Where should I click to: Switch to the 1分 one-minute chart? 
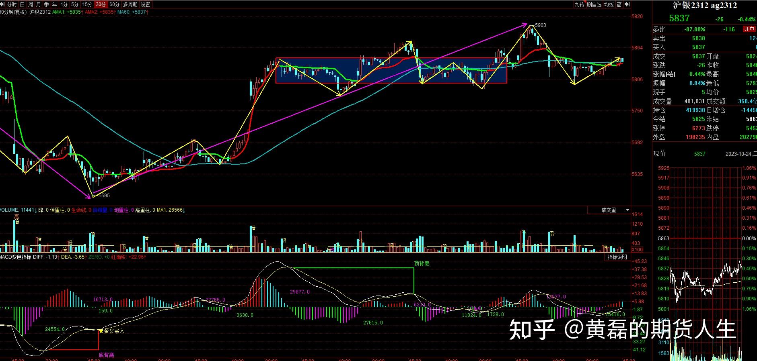click(64, 4)
